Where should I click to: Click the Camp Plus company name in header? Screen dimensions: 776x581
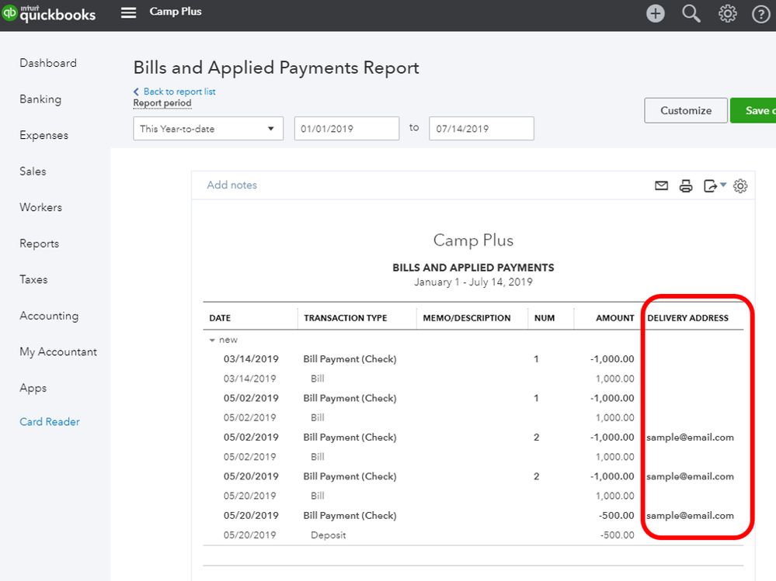(176, 12)
